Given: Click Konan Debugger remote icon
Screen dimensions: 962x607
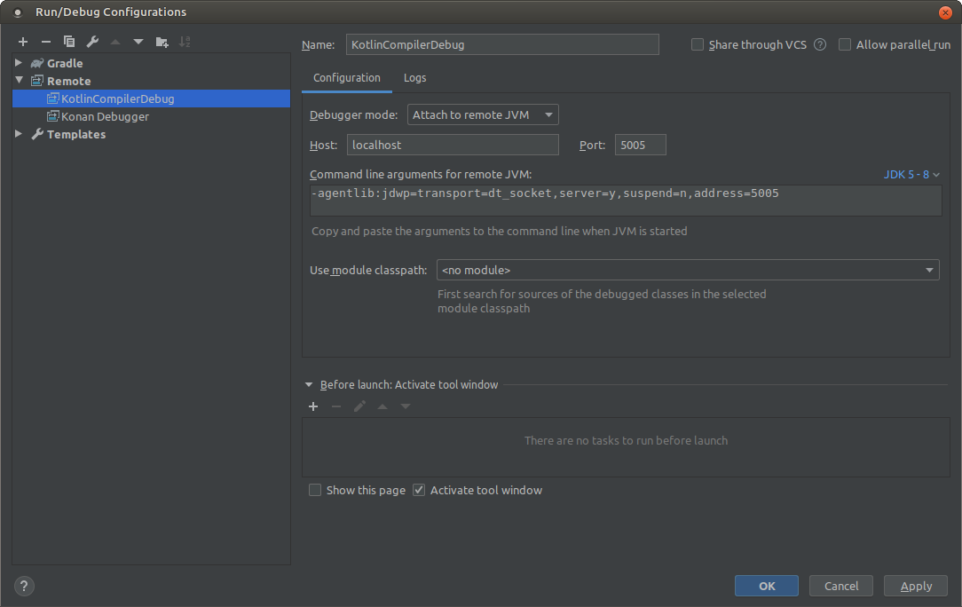Looking at the screenshot, I should click(52, 116).
